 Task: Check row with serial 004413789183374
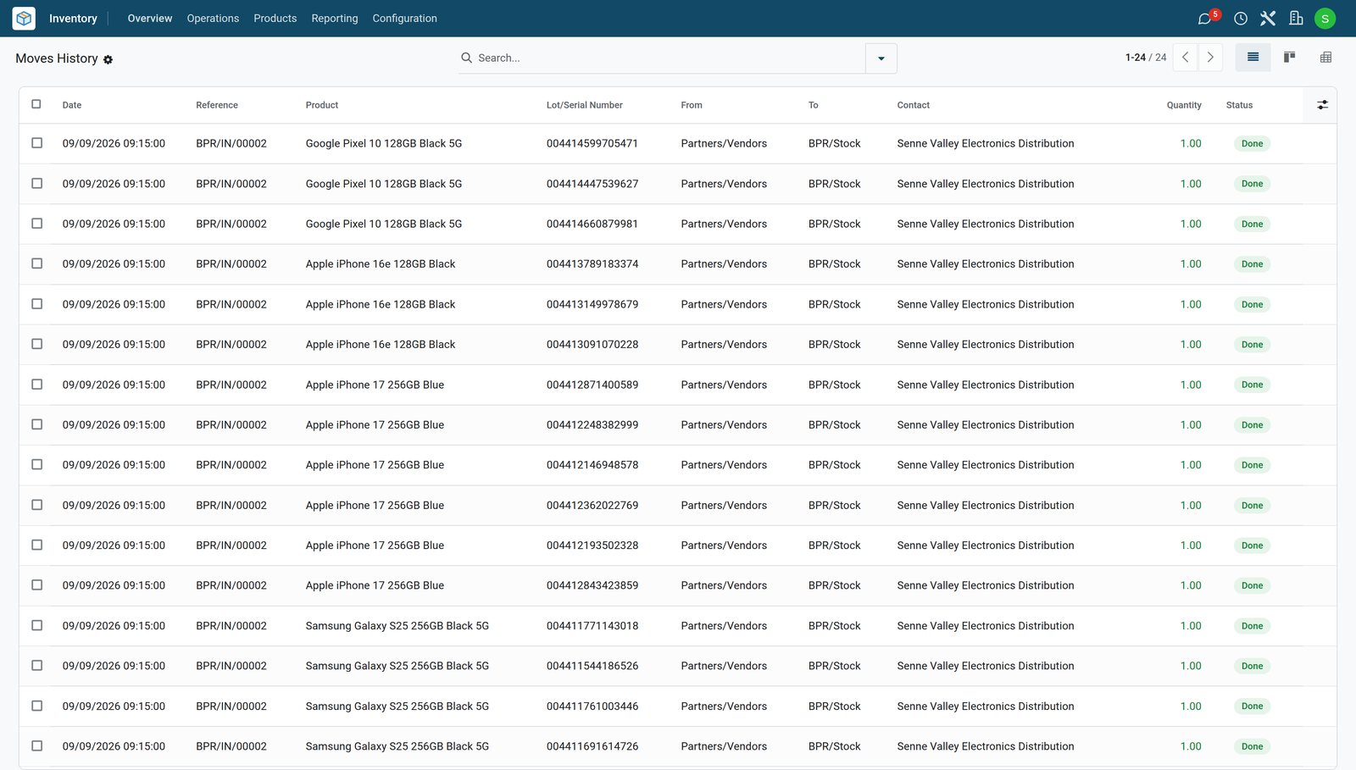point(36,263)
